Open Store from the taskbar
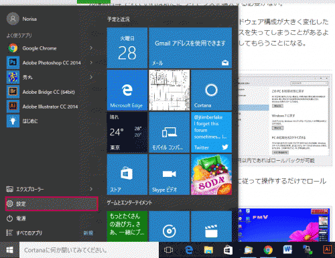Viewport: 335px width, 258px height. pos(228,250)
